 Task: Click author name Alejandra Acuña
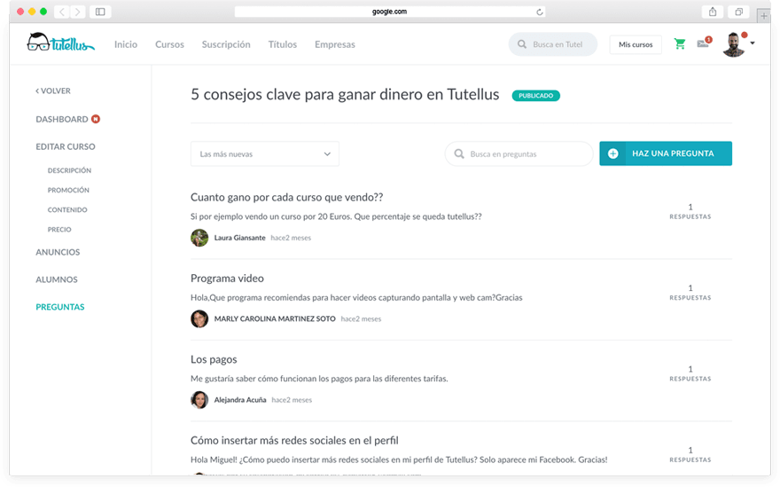[x=240, y=400]
